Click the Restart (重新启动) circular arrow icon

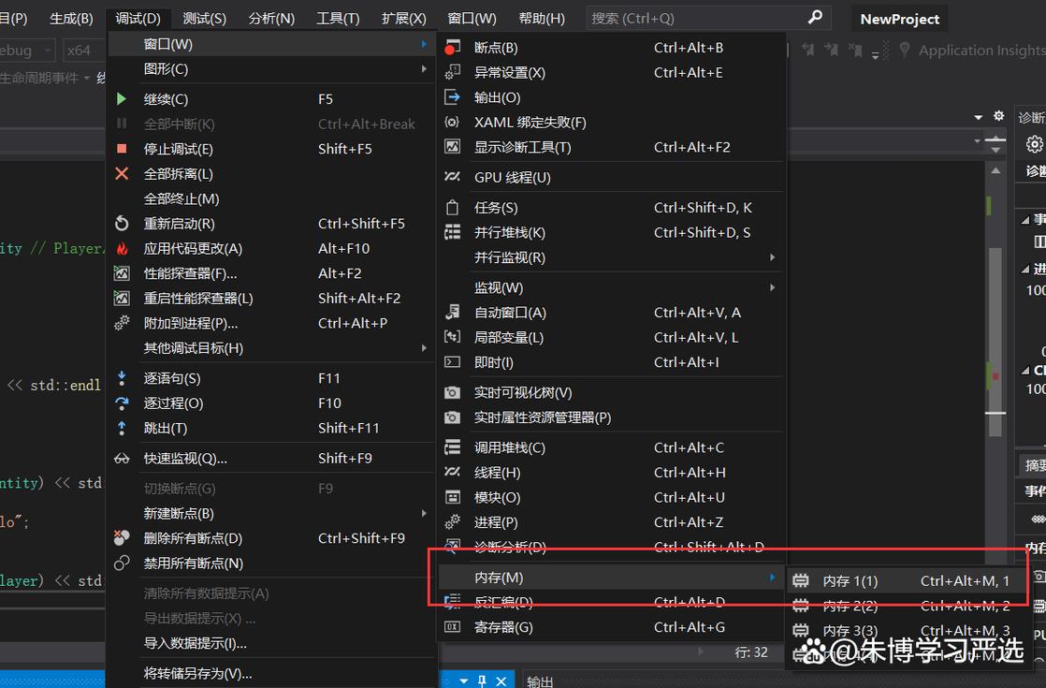122,224
